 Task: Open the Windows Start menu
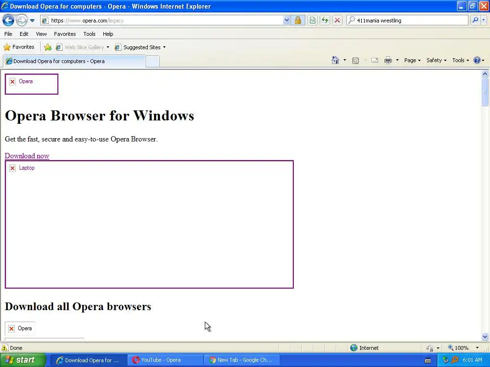pos(23,360)
